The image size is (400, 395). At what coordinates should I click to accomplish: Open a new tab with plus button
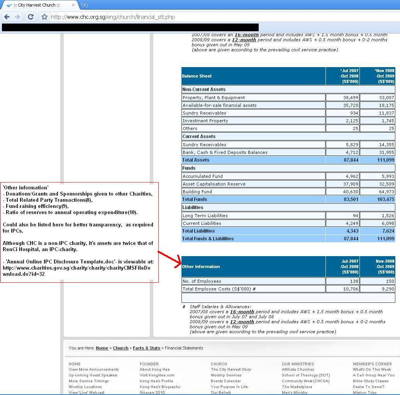click(x=85, y=5)
